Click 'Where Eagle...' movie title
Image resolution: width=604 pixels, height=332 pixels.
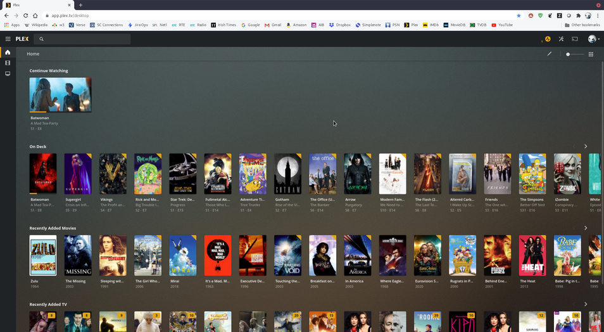point(392,281)
